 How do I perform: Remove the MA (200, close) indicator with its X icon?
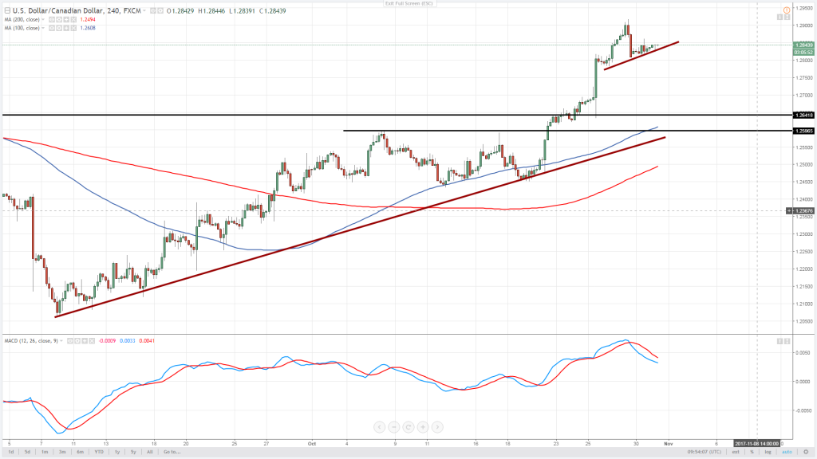[x=73, y=20]
